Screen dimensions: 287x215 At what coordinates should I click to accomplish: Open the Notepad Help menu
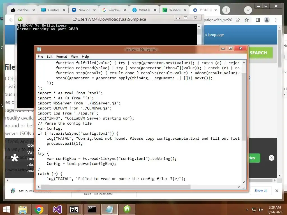coord(85,57)
